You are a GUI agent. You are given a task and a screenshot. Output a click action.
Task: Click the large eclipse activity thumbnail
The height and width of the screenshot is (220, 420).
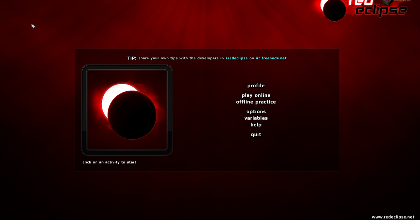pyautogui.click(x=127, y=109)
